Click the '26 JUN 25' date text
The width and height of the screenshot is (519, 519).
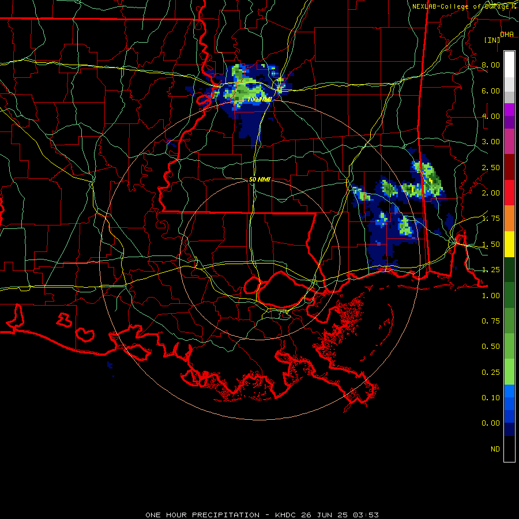(324, 515)
